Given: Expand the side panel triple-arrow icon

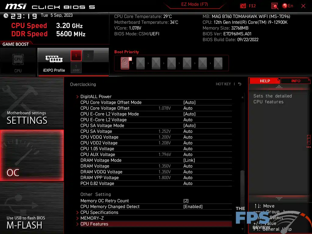Looking at the screenshot, I should click(x=309, y=147).
